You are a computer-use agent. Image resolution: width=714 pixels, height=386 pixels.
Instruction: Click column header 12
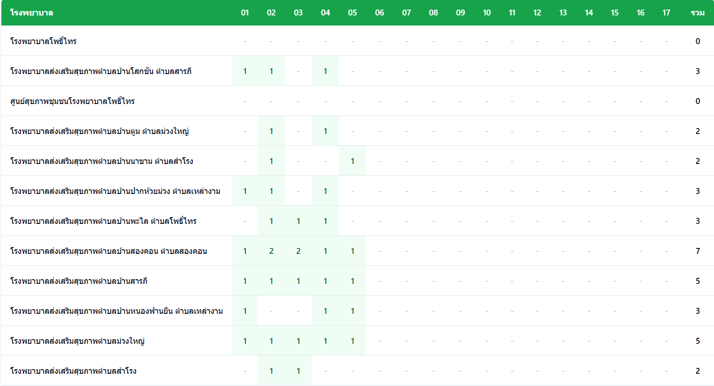[537, 13]
